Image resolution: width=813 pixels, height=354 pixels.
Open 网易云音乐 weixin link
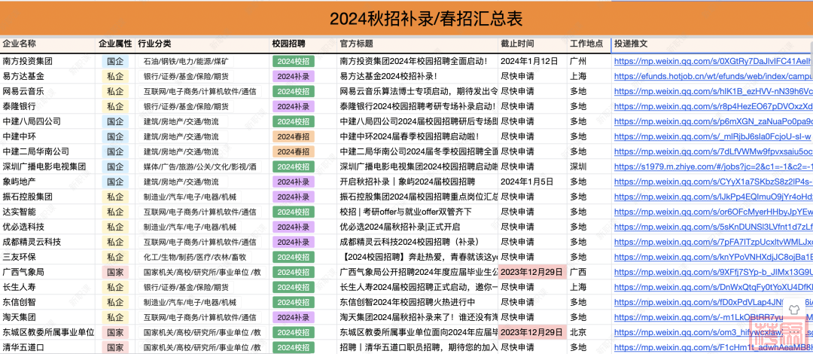[x=713, y=91]
